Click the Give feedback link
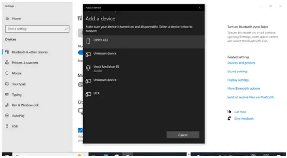Viewport: 287px width, 158px height. click(x=244, y=118)
